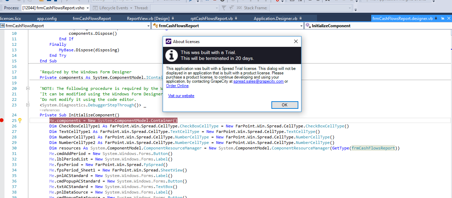Open the Thread dropdown

click(217, 8)
